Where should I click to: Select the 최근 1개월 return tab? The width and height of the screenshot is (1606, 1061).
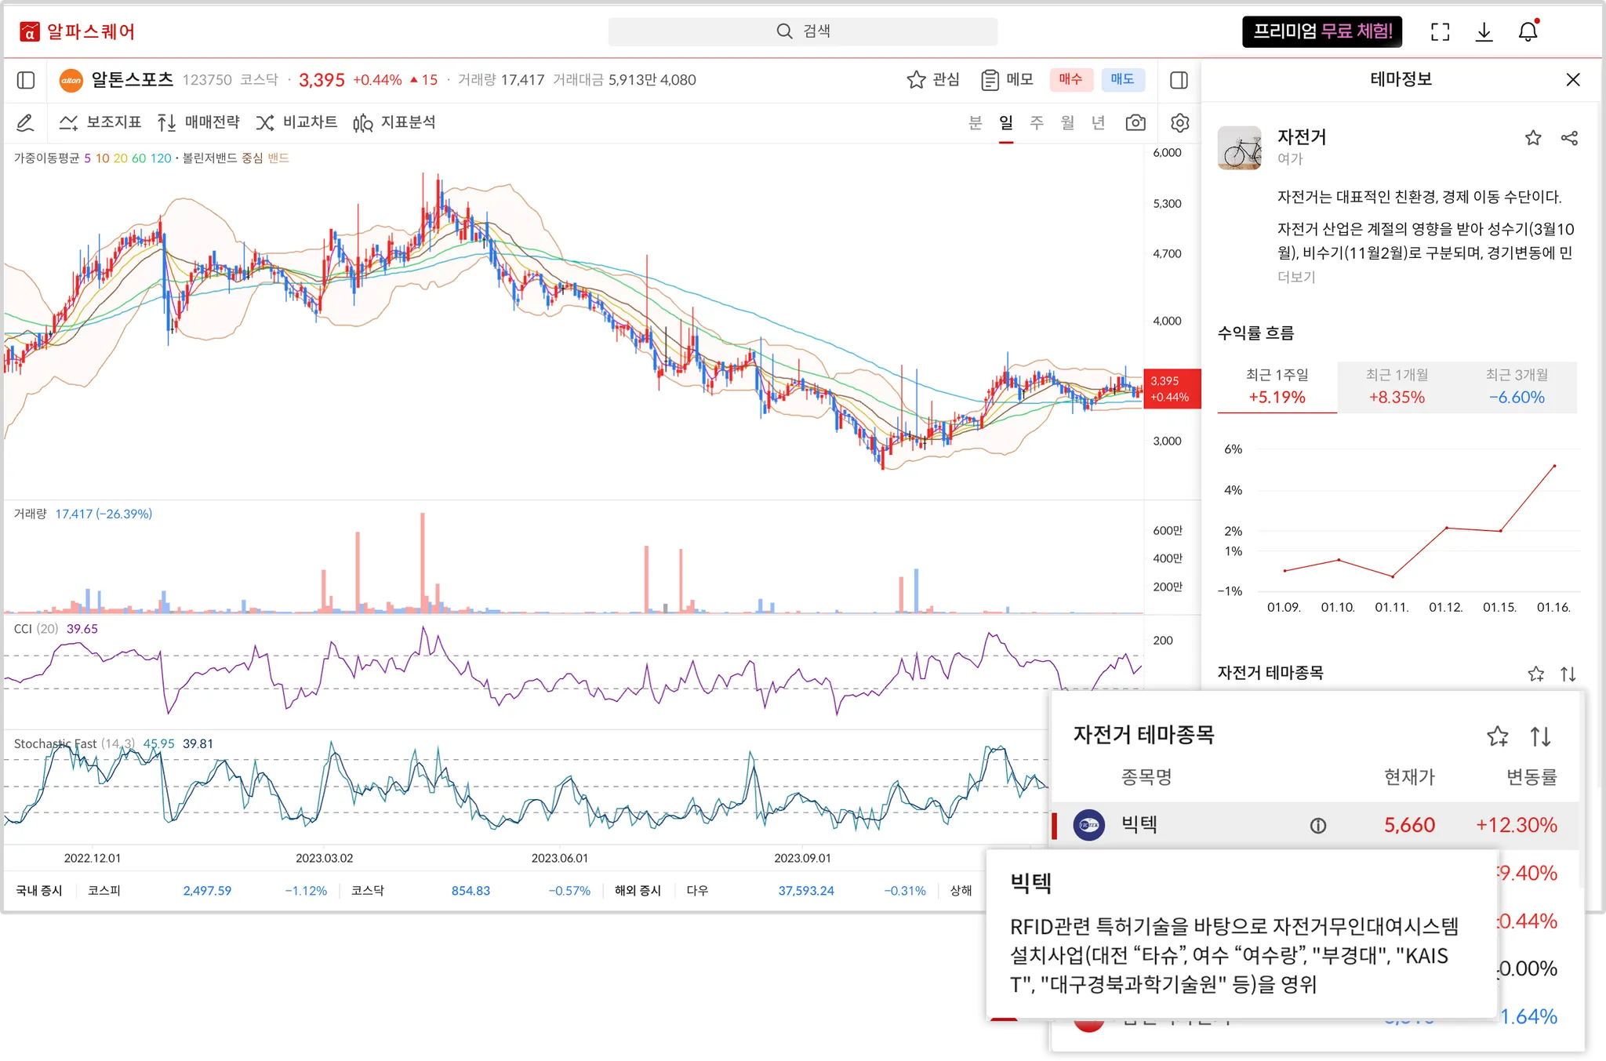[1397, 387]
